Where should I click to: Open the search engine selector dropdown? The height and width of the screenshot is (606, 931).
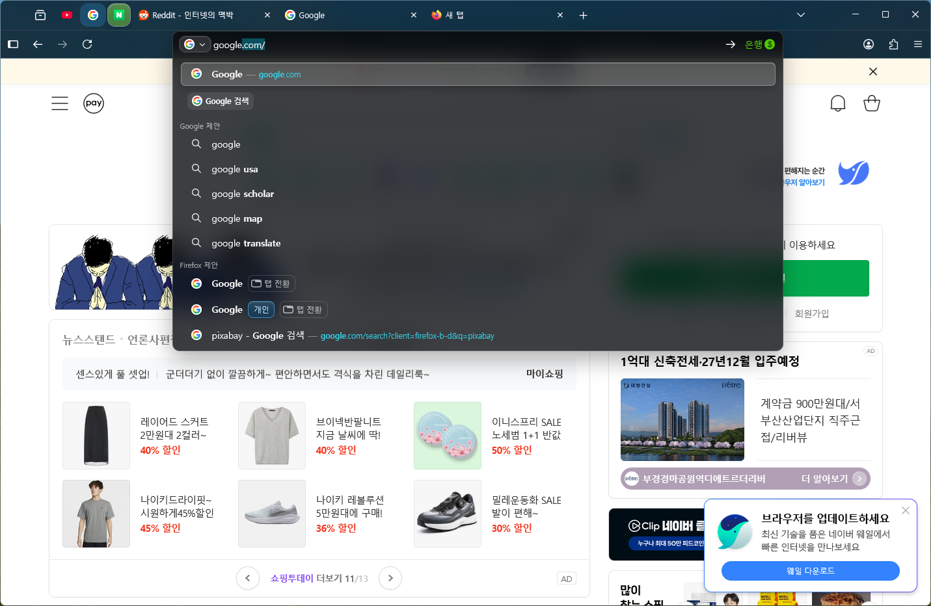[x=195, y=44]
